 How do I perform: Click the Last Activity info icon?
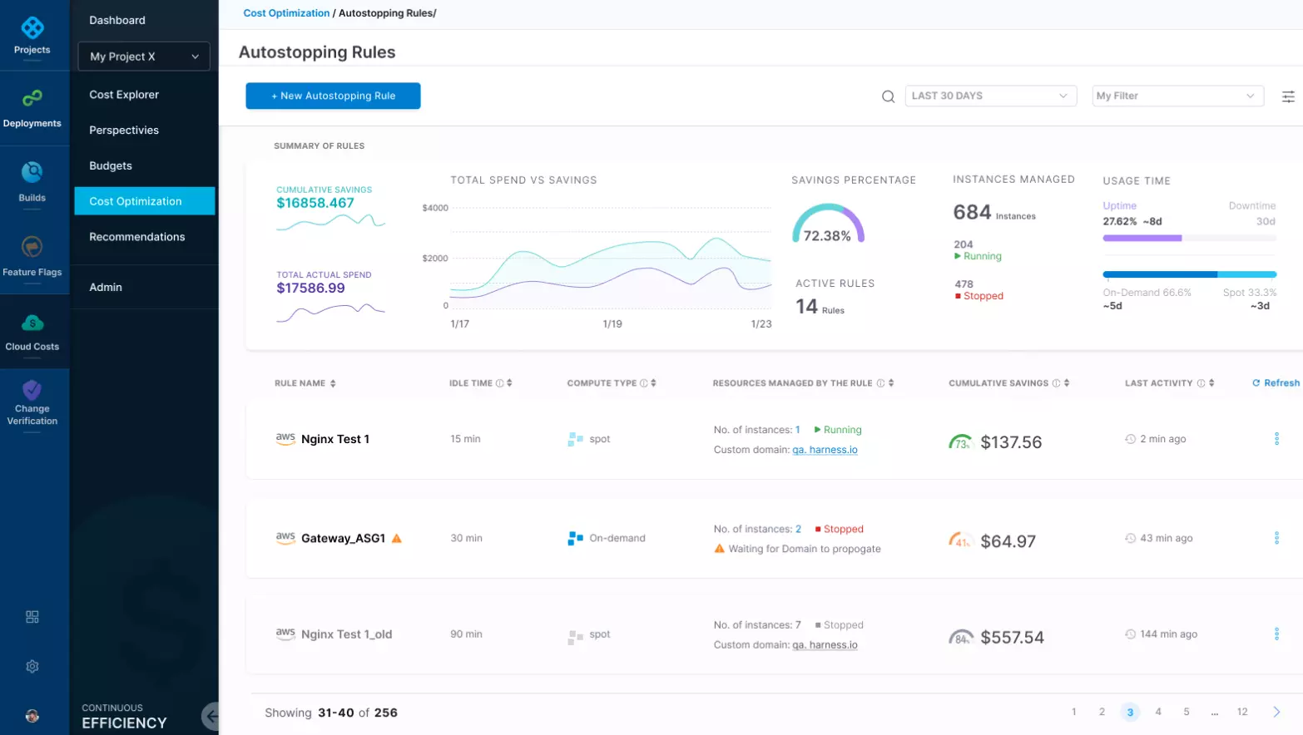[x=1201, y=383]
